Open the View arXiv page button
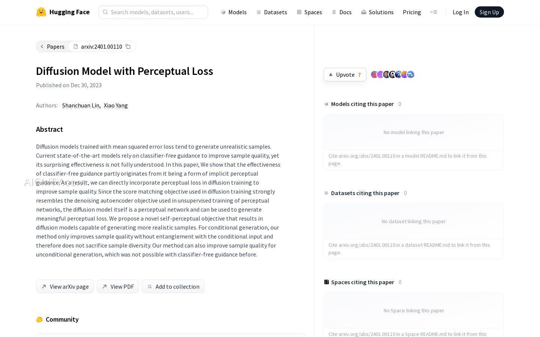This screenshot has height=337, width=540. [x=65, y=286]
